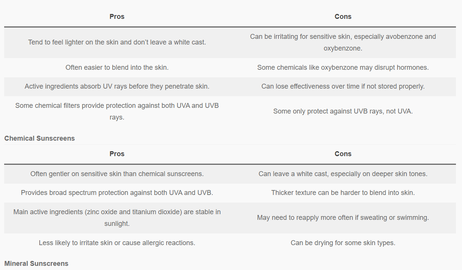Image resolution: width=462 pixels, height=270 pixels.
Task: Click Pros header in the mineral sunscreens table
Action: (117, 154)
